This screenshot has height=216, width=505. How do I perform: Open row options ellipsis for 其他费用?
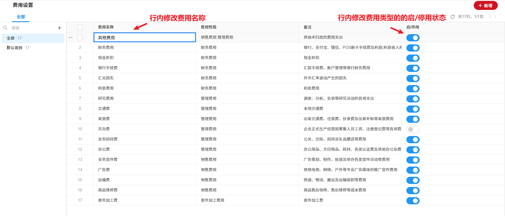coord(71,37)
